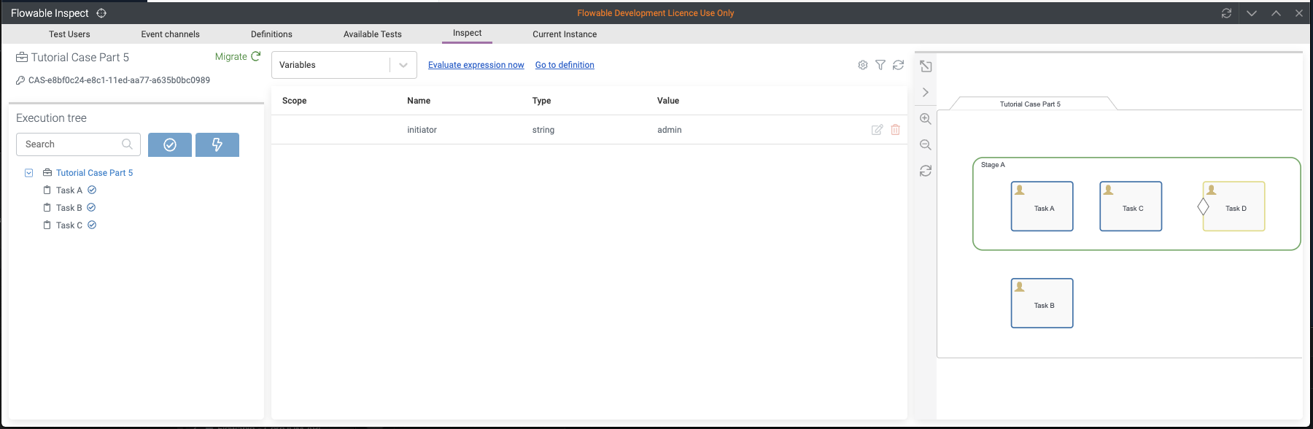The height and width of the screenshot is (429, 1313).
Task: Click Evaluate expression now link
Action: coord(476,65)
